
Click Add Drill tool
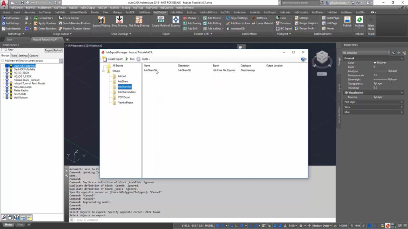[x=190, y=29]
